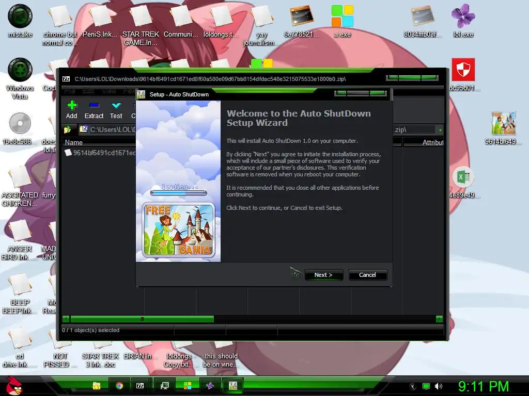Click the monitor icon in taskbar

165,386
